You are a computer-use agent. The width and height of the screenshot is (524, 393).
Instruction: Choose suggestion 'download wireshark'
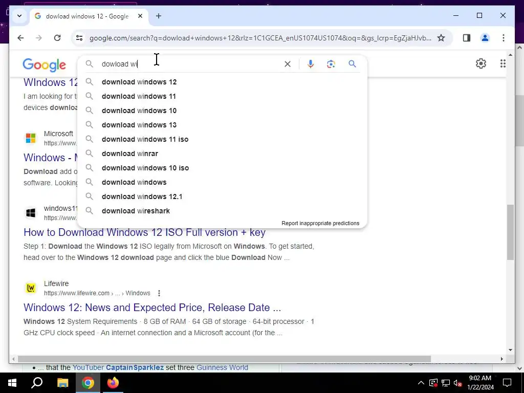[222, 211]
